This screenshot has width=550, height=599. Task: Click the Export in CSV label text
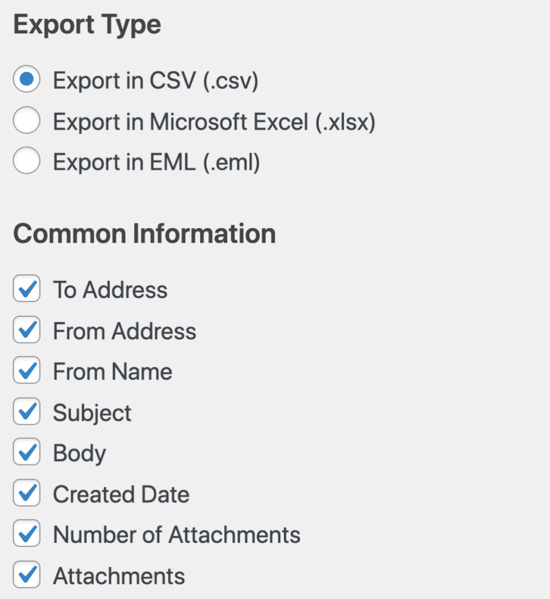154,80
